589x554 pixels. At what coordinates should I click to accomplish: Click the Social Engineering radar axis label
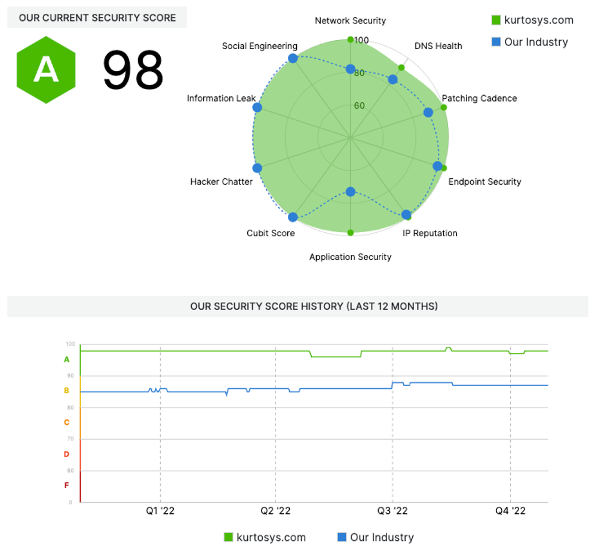pos(260,46)
